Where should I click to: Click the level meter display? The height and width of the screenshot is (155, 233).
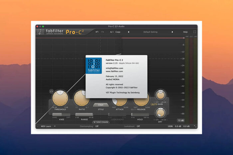tap(191, 80)
